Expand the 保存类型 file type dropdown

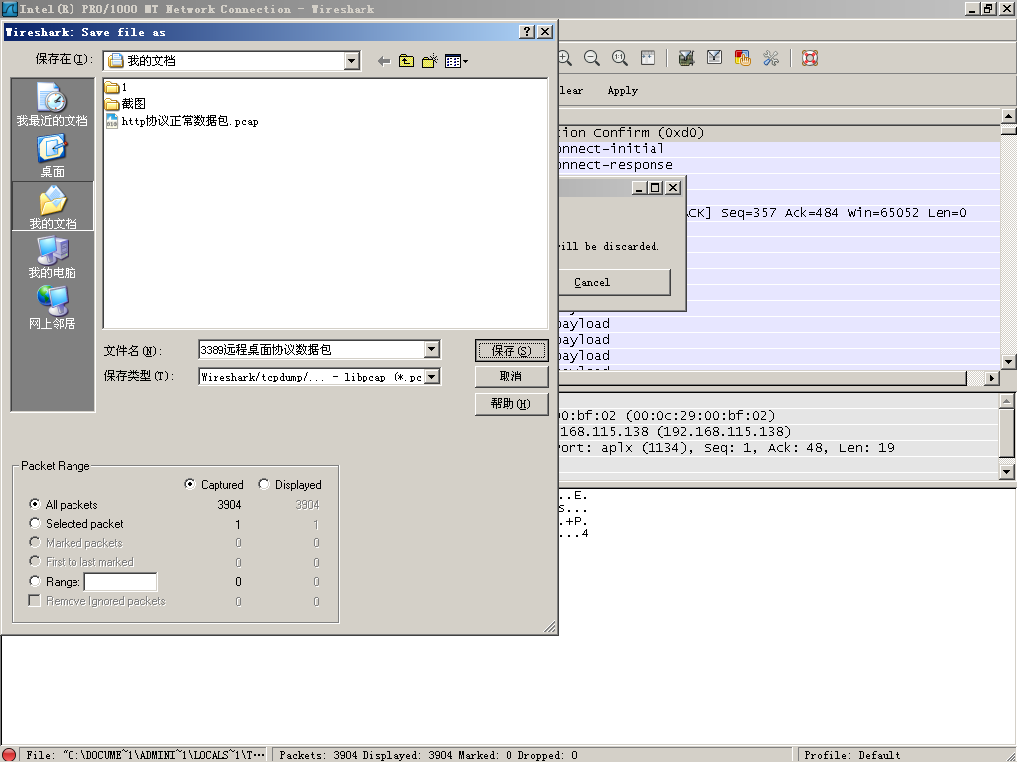[432, 377]
